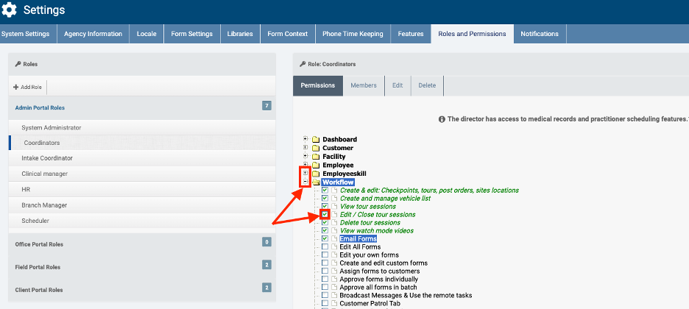This screenshot has width=689, height=309.
Task: Click the document icon beside Email Forms
Action: pos(334,239)
